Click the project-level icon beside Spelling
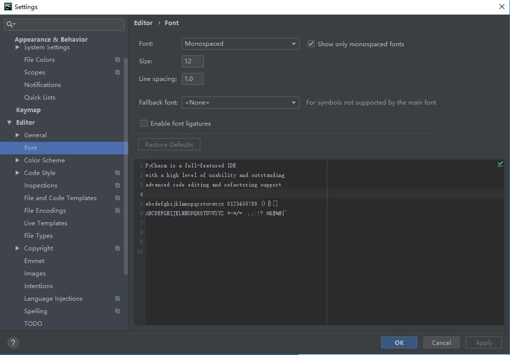 click(x=117, y=311)
